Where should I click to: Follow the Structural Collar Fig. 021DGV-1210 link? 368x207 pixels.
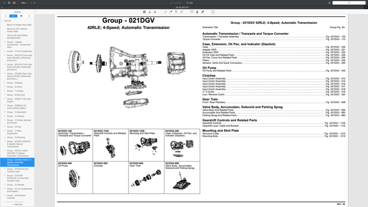273,134
